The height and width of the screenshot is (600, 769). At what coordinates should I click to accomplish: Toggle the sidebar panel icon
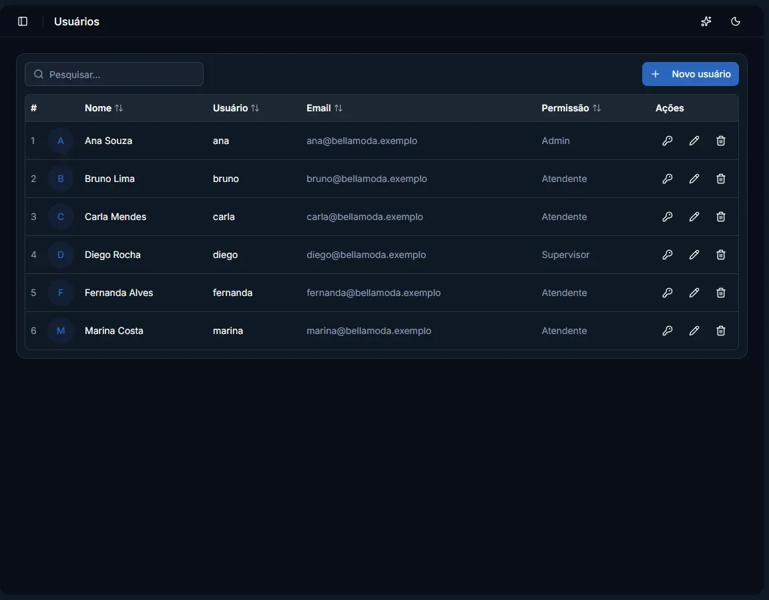(23, 21)
